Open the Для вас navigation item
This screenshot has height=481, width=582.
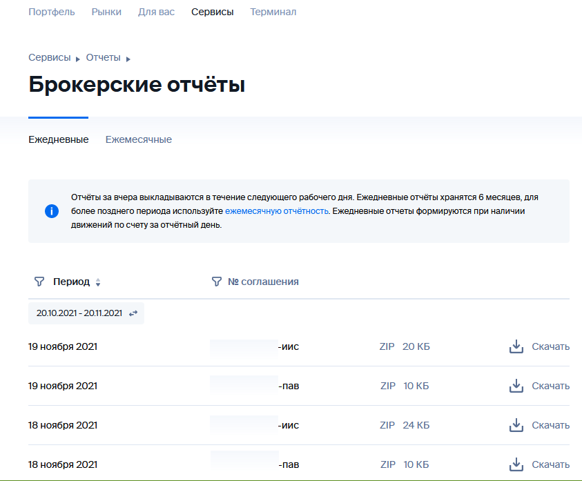pyautogui.click(x=156, y=12)
